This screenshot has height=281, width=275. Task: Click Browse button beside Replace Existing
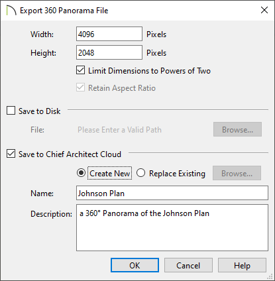(237, 173)
